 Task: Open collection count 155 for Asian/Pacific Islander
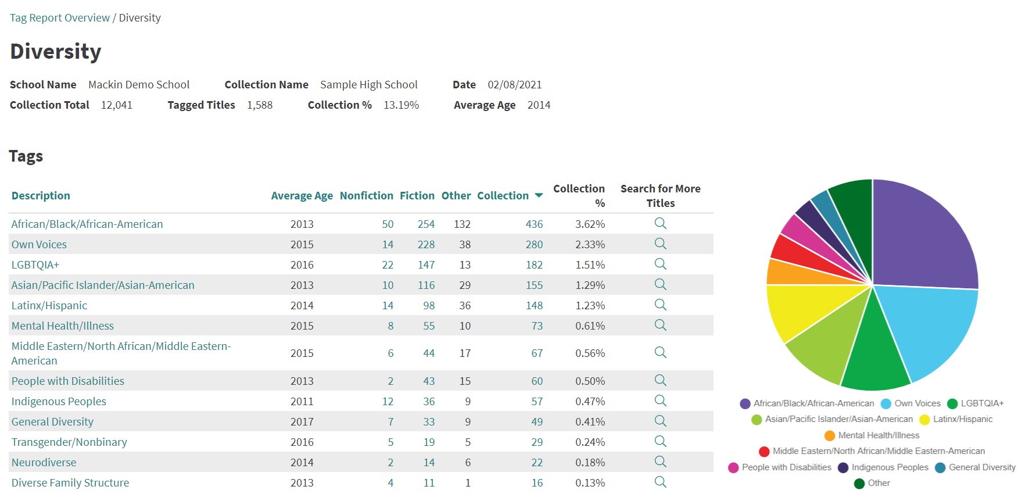[x=534, y=285]
